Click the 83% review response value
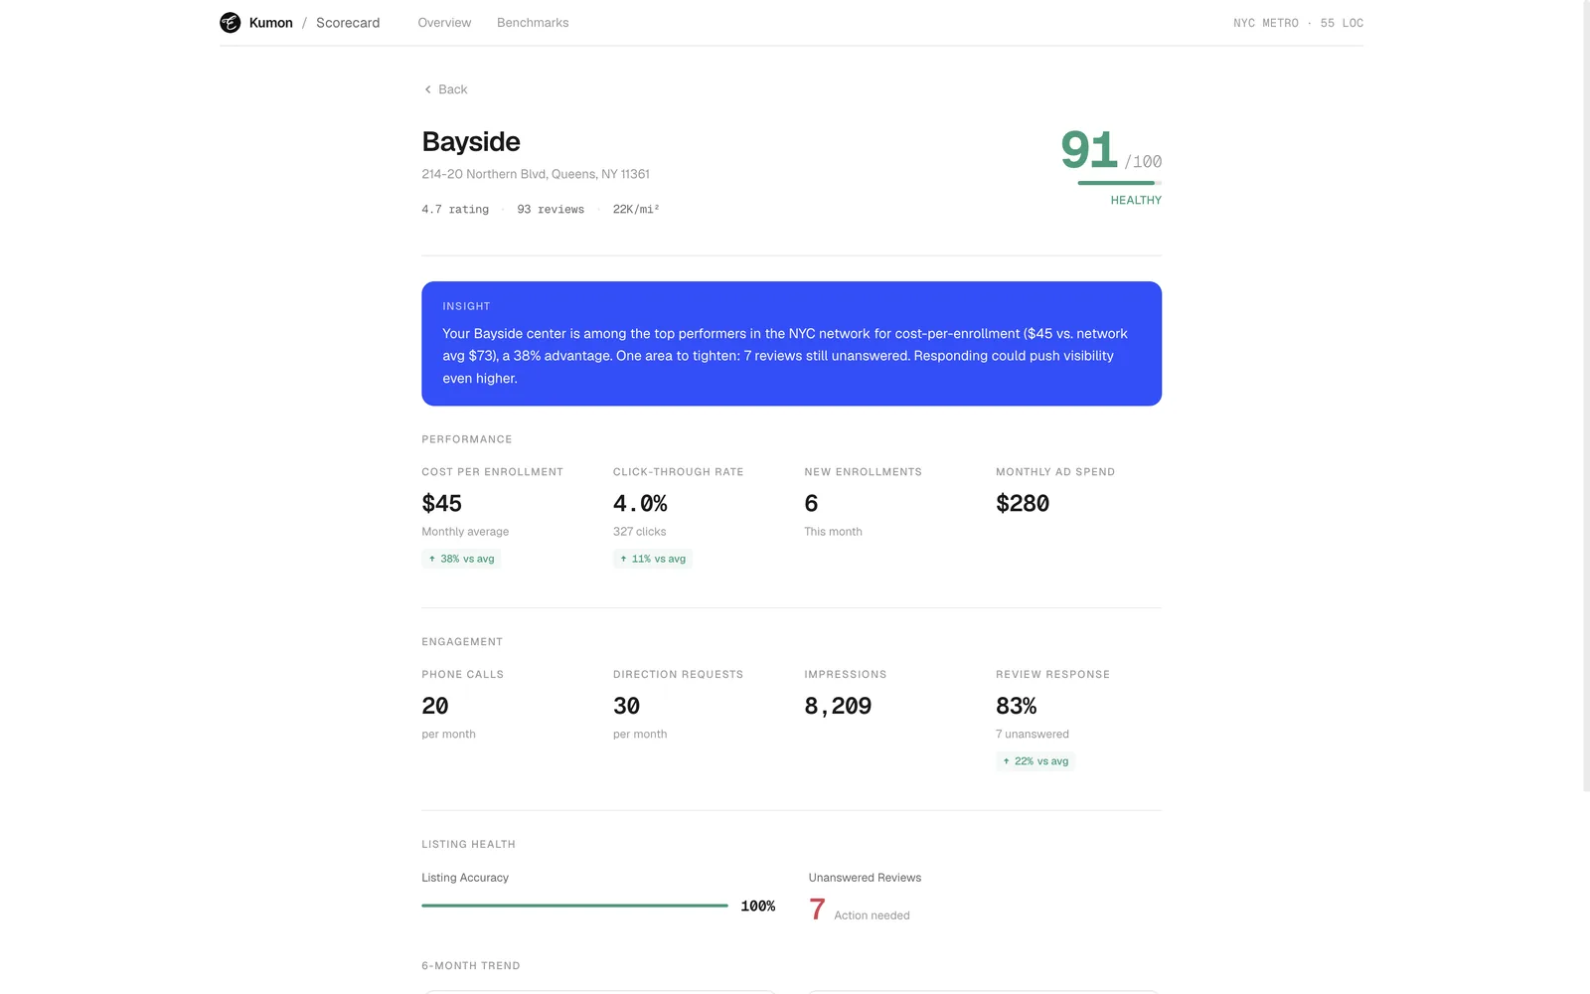Screen dimensions: 1590x994 point(1017,707)
